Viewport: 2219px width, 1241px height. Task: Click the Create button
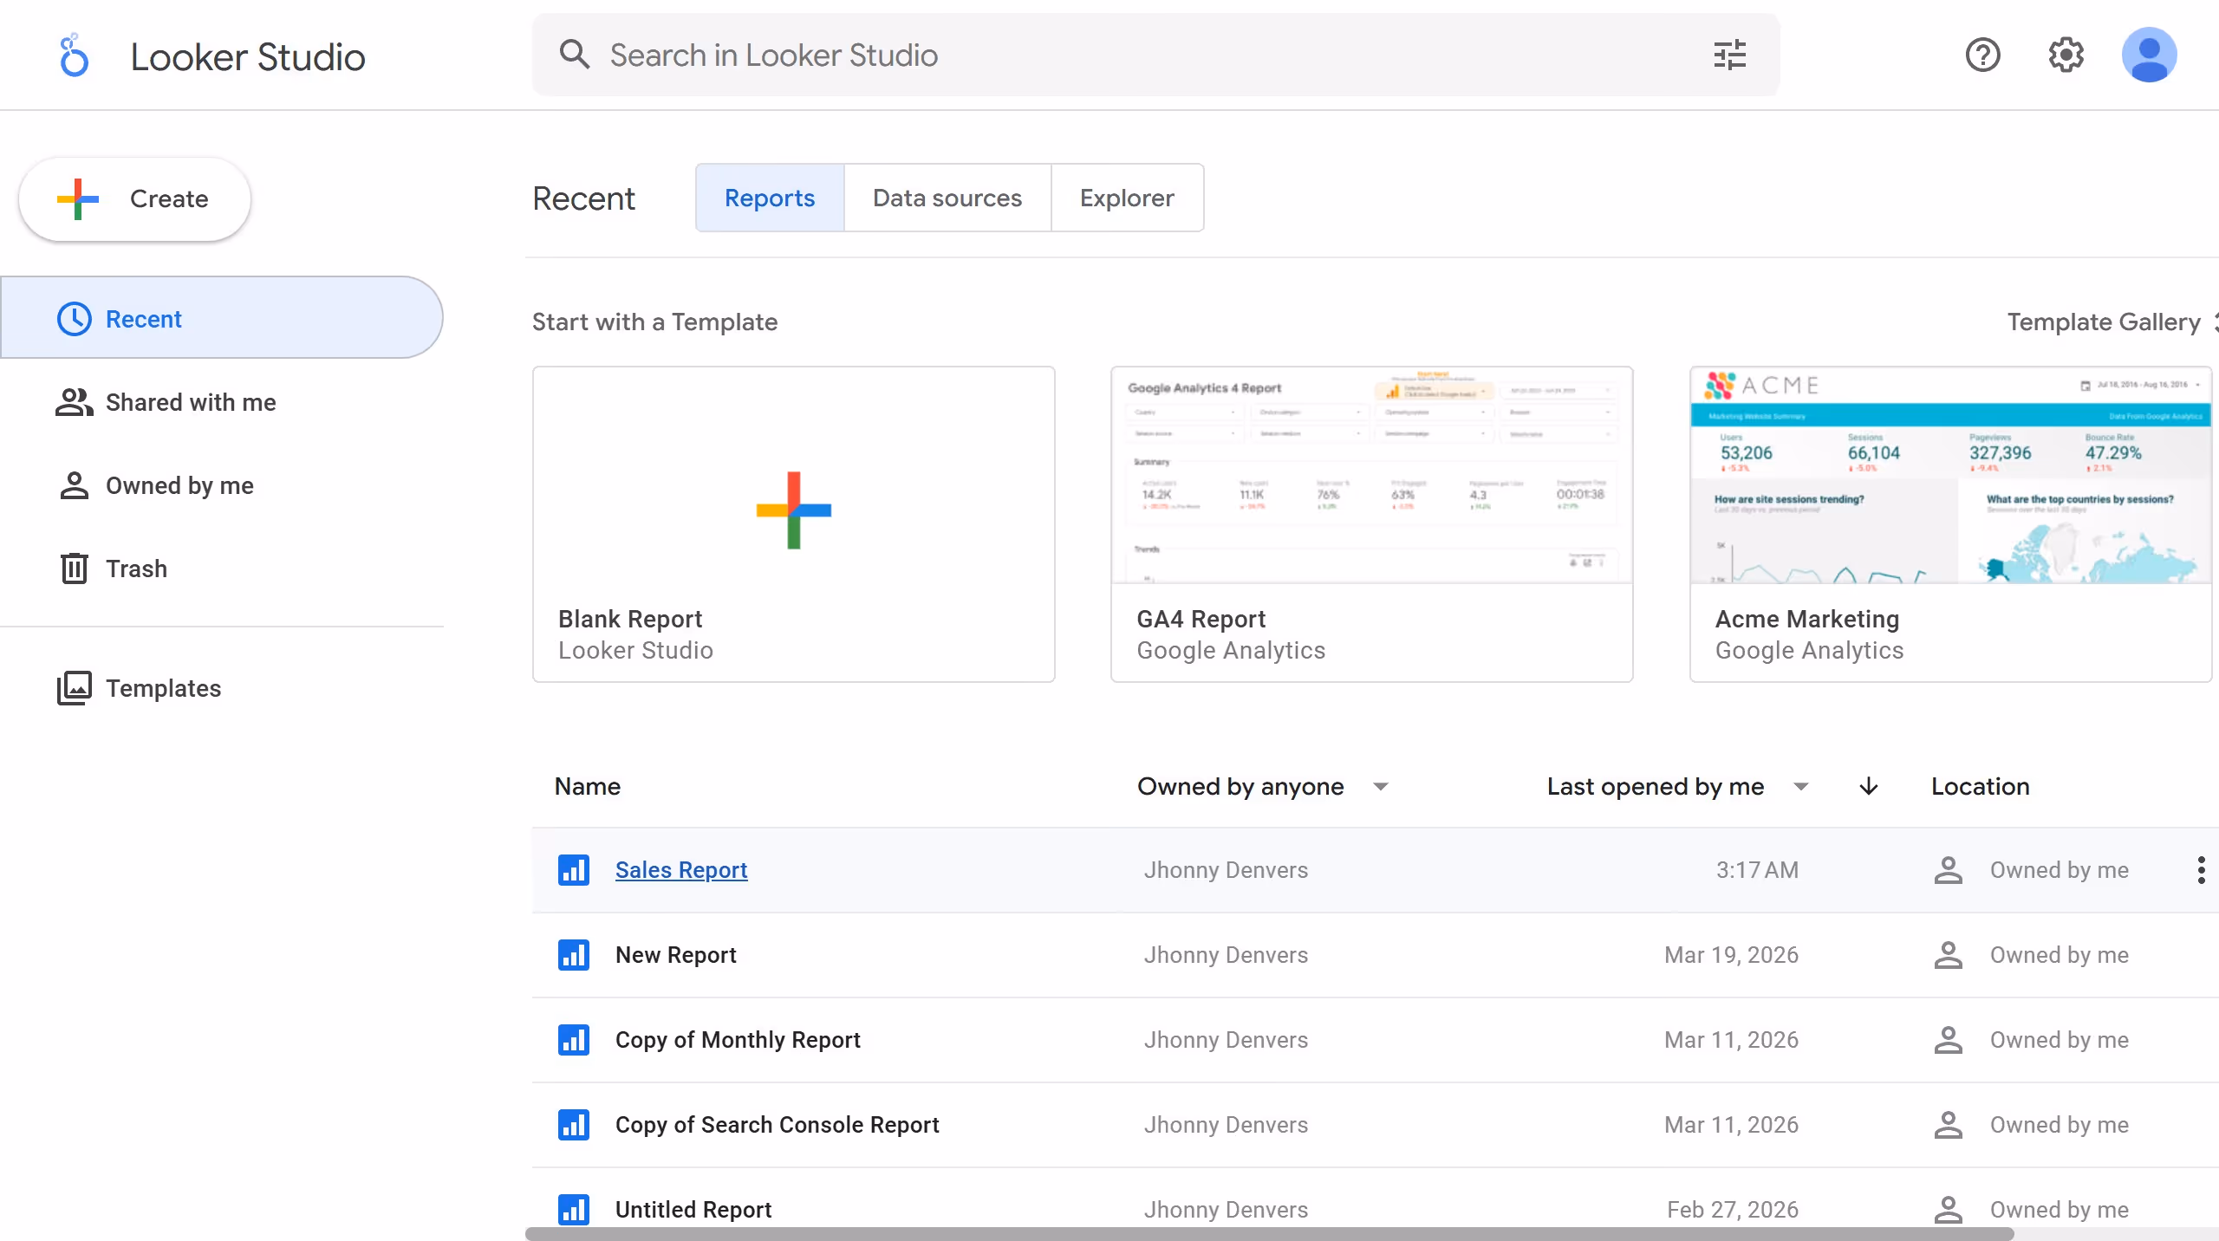click(135, 199)
